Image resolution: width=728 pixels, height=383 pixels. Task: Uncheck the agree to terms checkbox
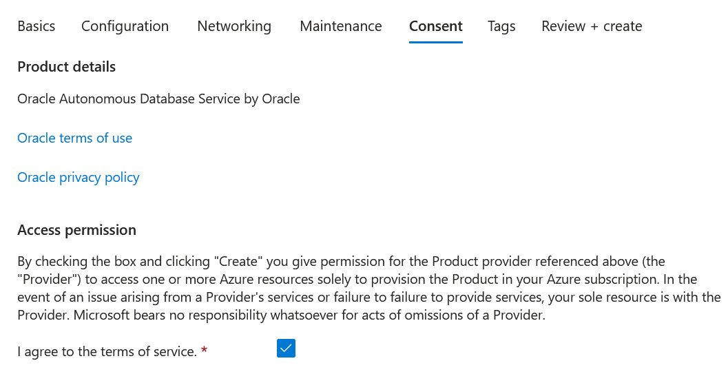pos(286,349)
